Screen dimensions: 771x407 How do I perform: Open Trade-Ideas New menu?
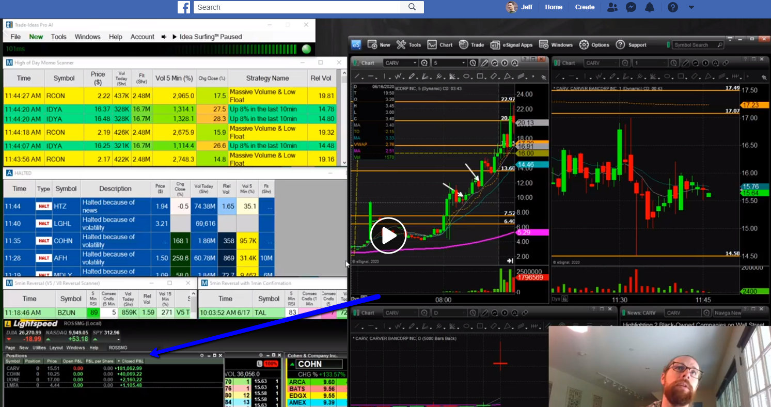36,37
